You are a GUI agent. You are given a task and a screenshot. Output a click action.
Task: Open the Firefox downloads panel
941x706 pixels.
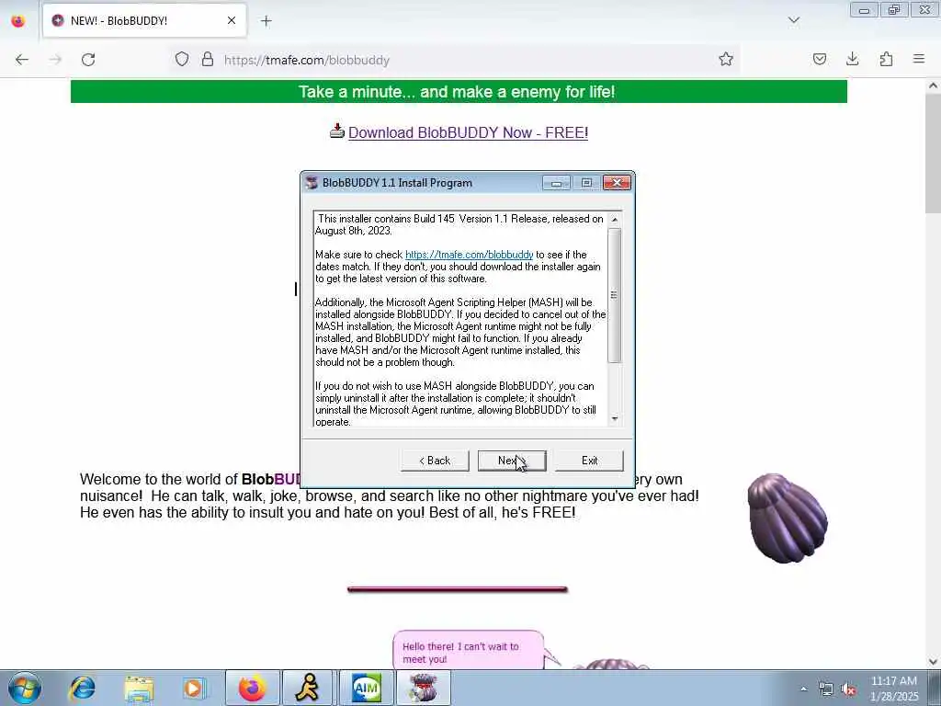[852, 59]
